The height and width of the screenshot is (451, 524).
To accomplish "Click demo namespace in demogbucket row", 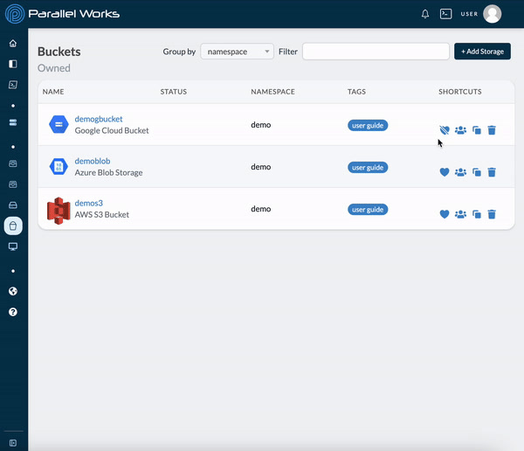I will [260, 125].
